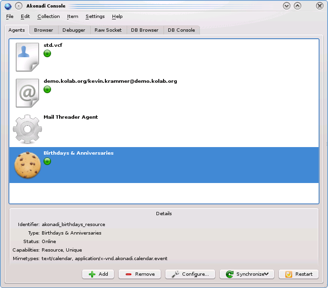Click Mimetypes value text/calendar, application/x-vnd.akonadi.calendar.event
The image size is (328, 288).
click(104, 259)
